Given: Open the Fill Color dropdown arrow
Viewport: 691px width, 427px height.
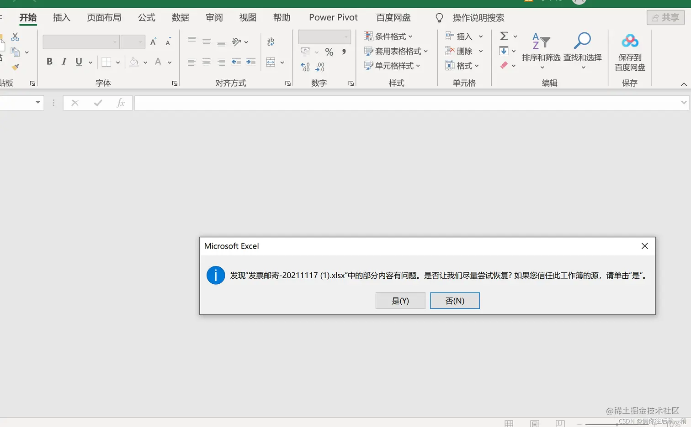Looking at the screenshot, I should tap(145, 62).
